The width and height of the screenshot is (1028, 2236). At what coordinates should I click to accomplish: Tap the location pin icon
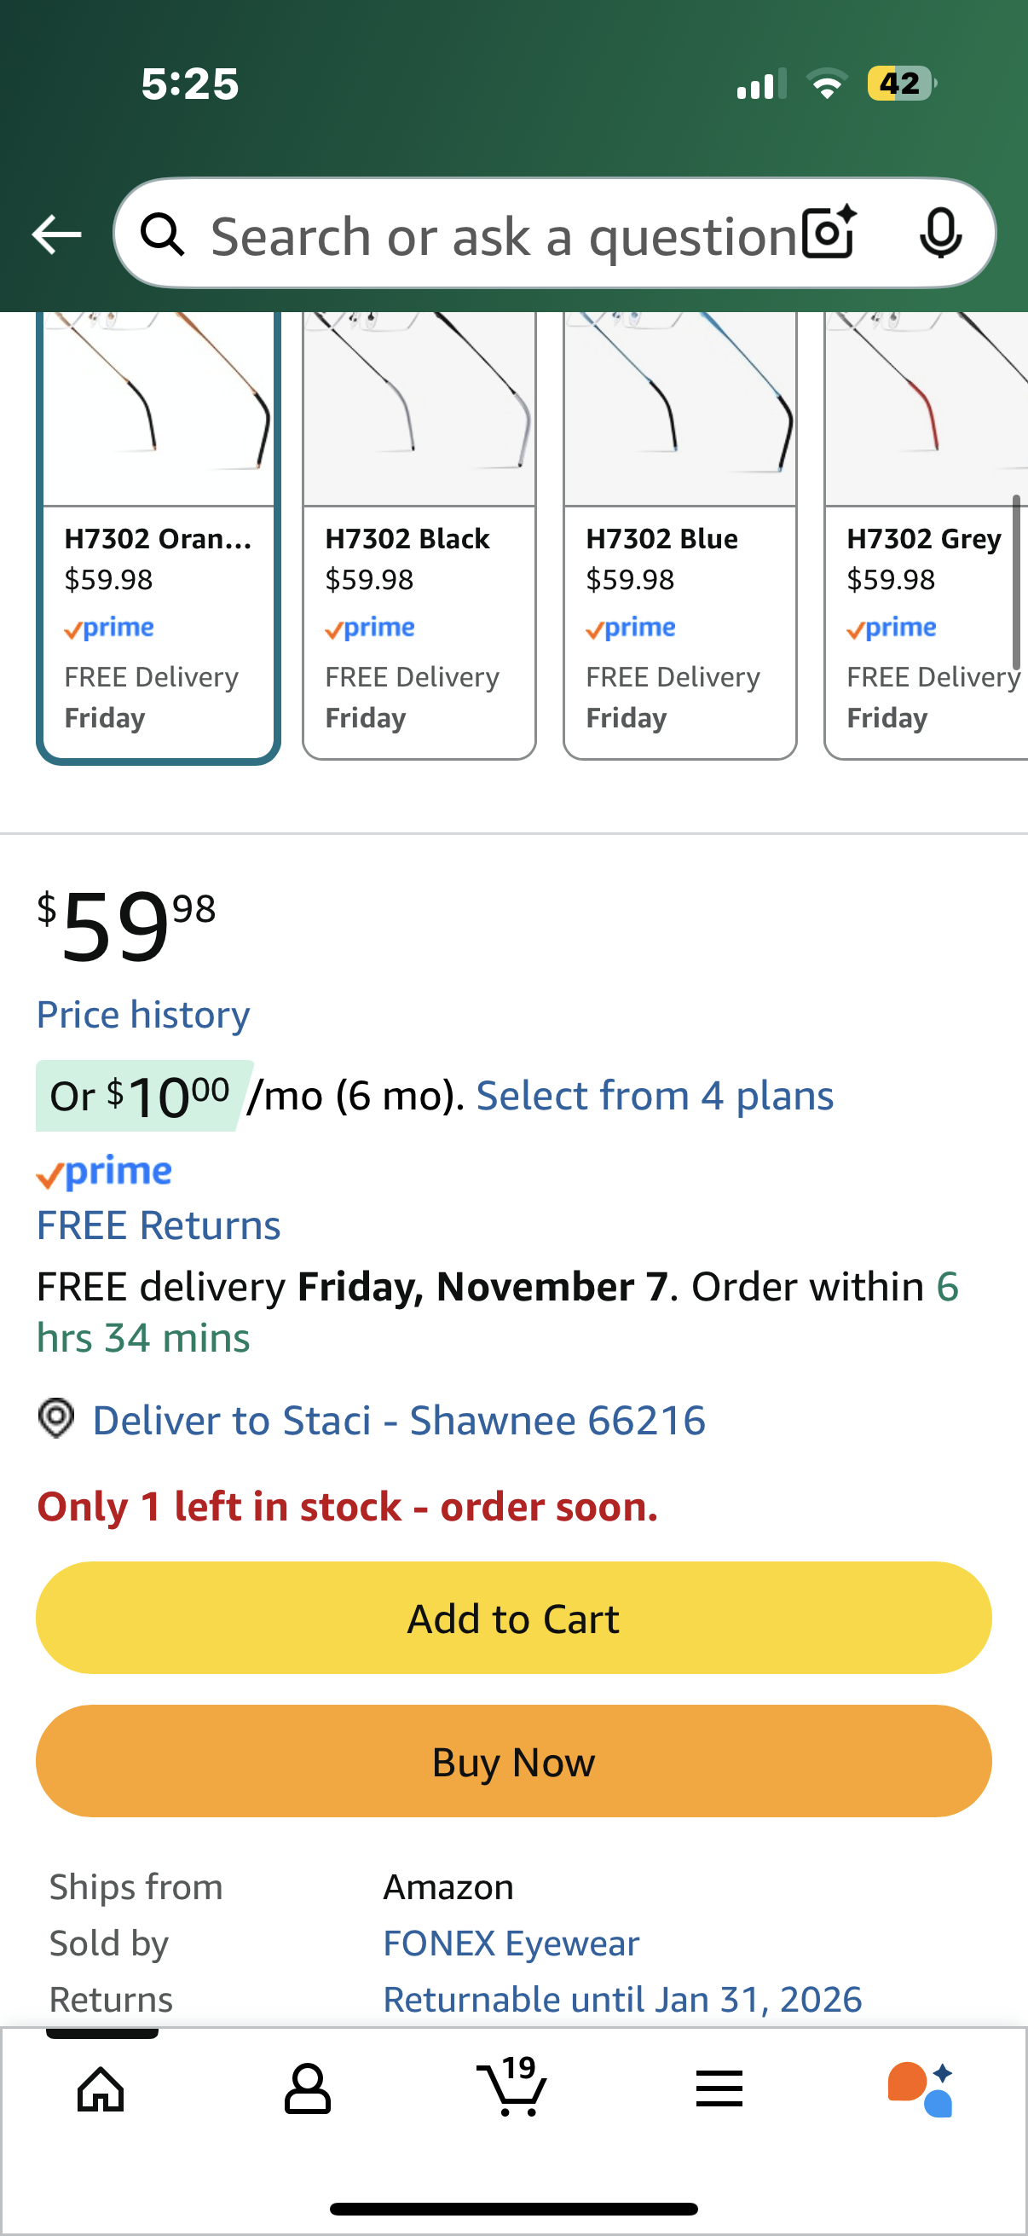[x=56, y=1418]
